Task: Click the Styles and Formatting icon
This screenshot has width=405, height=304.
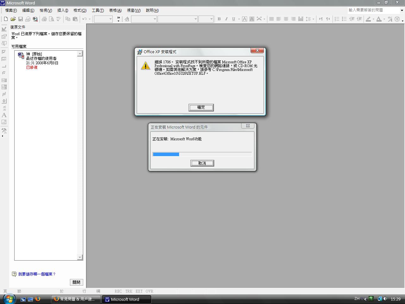Action: (x=127, y=19)
